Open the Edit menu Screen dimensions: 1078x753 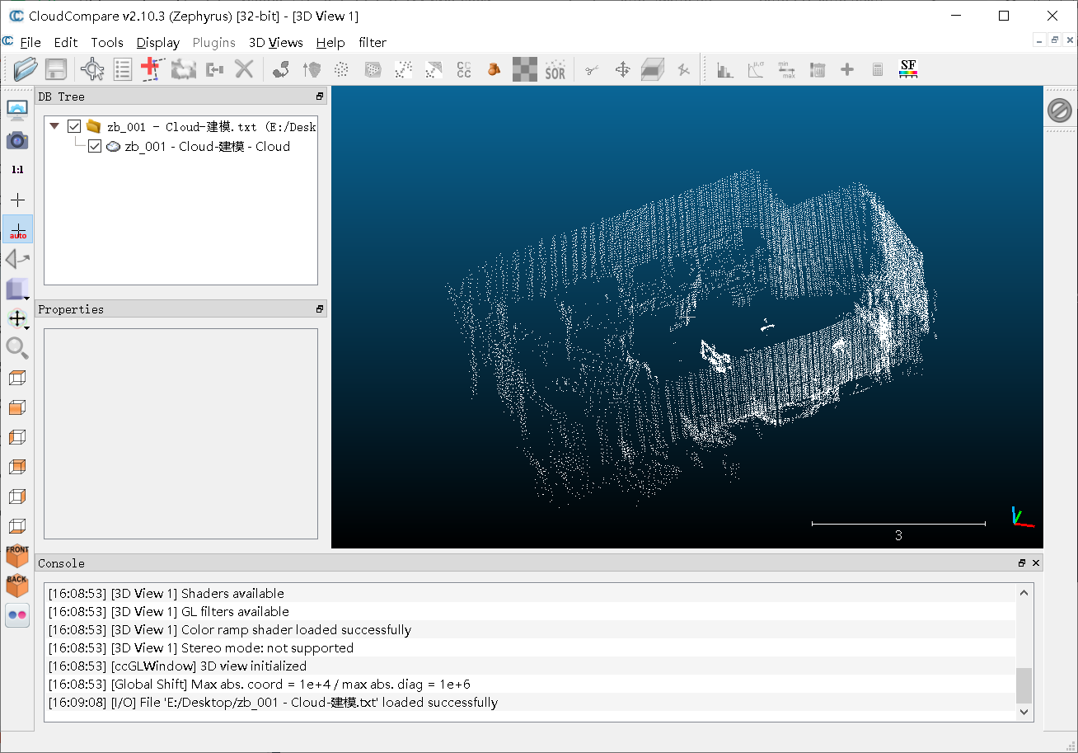click(x=66, y=42)
